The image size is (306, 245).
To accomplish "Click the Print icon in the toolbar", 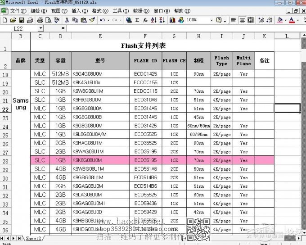I will [x=40, y=20].
